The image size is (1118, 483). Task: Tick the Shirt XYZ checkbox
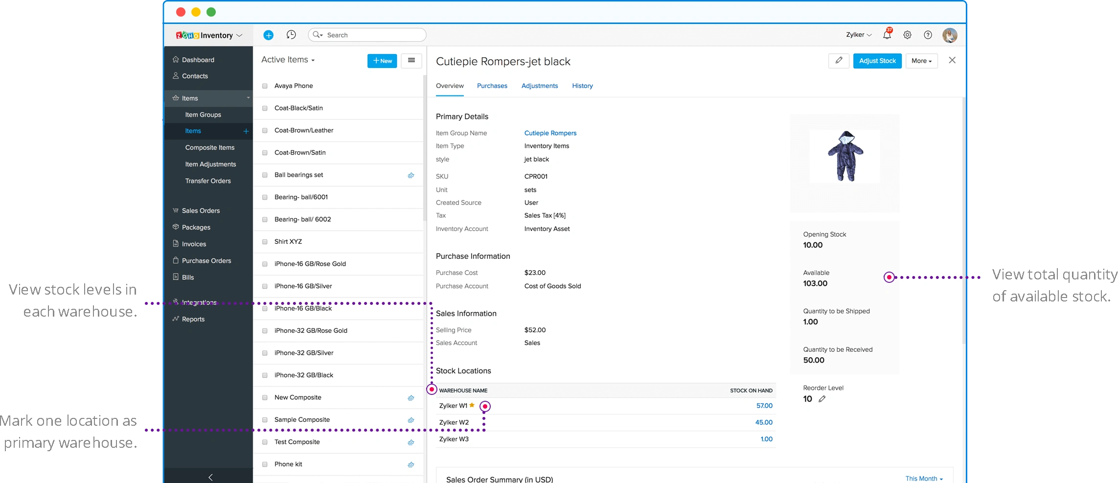[x=265, y=242]
